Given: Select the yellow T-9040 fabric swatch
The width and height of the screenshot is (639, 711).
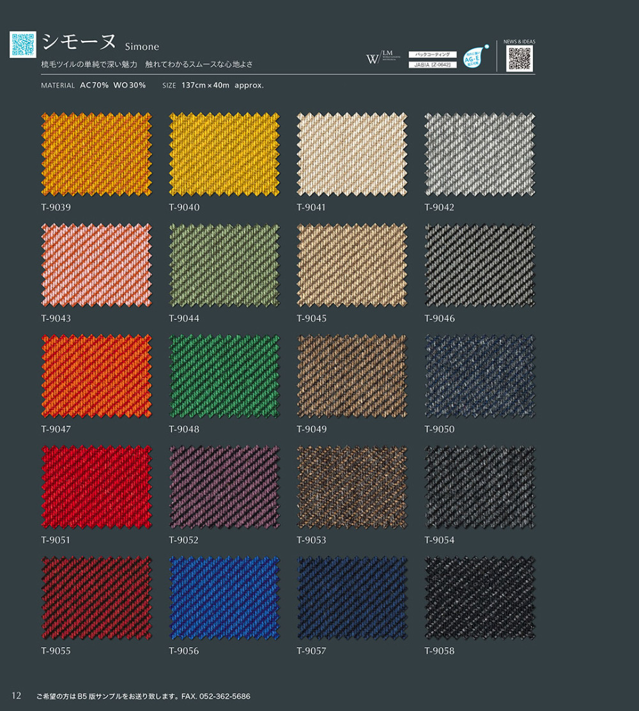Looking at the screenshot, I should point(224,155).
